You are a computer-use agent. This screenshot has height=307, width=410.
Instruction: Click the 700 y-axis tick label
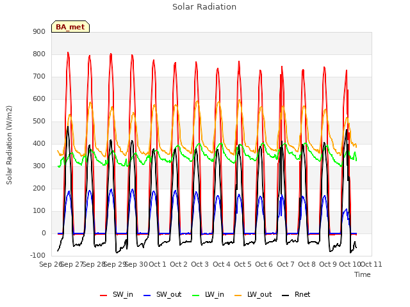[x=39, y=77]
